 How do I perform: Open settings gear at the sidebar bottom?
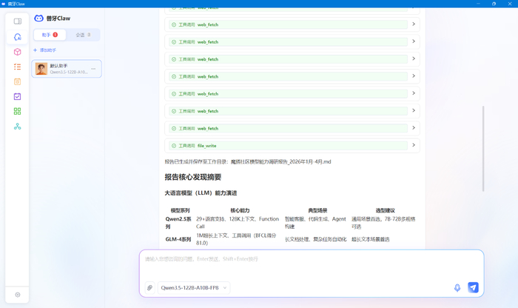[x=17, y=295]
